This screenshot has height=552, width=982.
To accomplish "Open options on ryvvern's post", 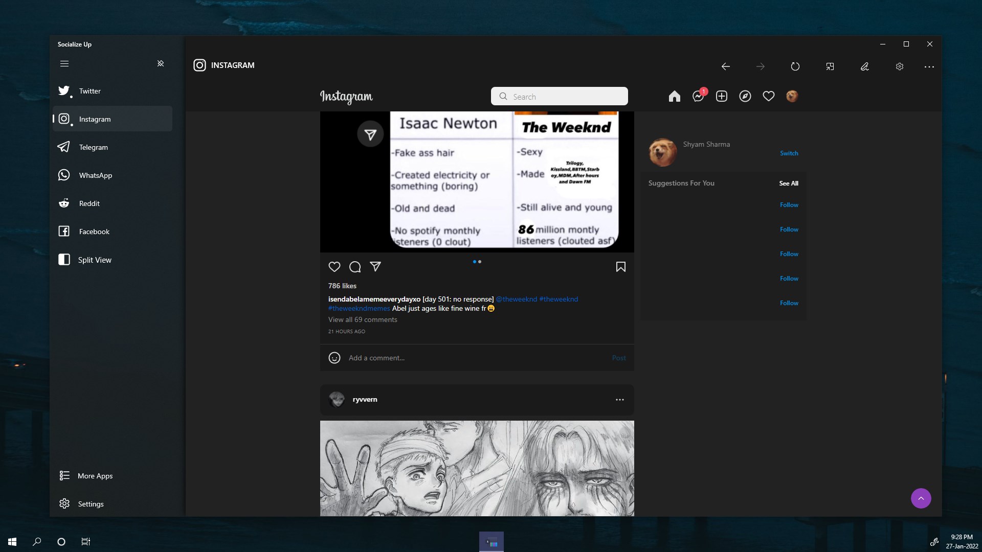I will pos(619,399).
